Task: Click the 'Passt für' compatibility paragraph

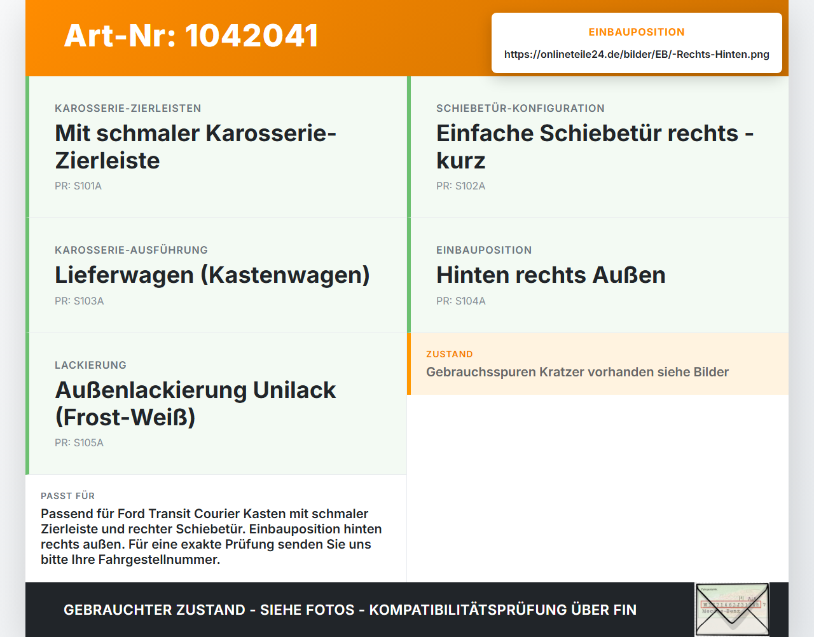Action: tap(212, 537)
